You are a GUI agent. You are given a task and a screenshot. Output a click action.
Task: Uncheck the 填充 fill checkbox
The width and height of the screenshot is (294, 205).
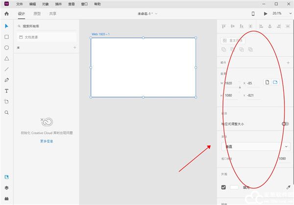click(x=224, y=187)
